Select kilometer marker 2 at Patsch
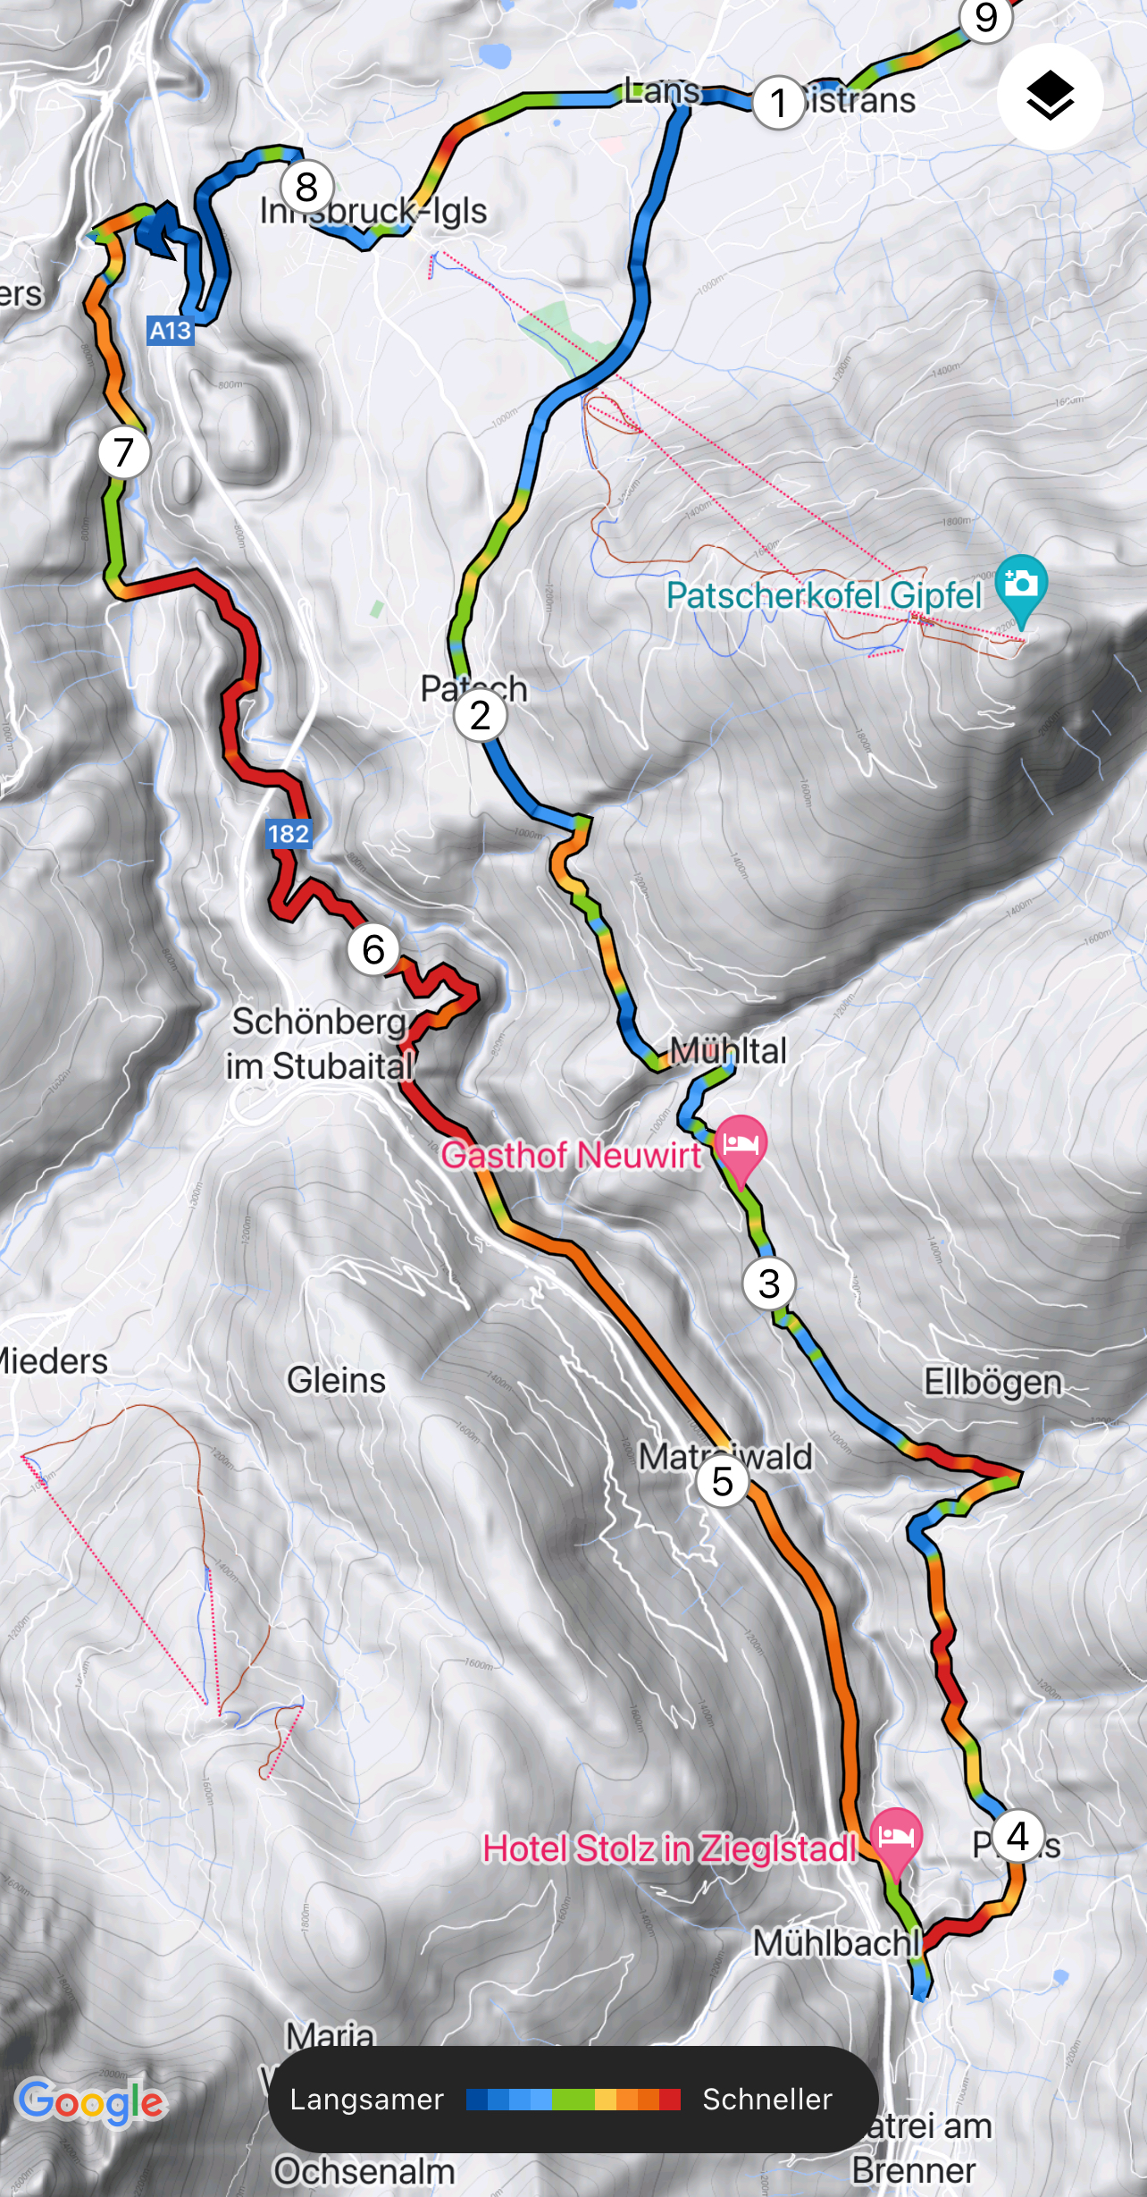Screen dimensions: 1147x2197 (x=481, y=715)
